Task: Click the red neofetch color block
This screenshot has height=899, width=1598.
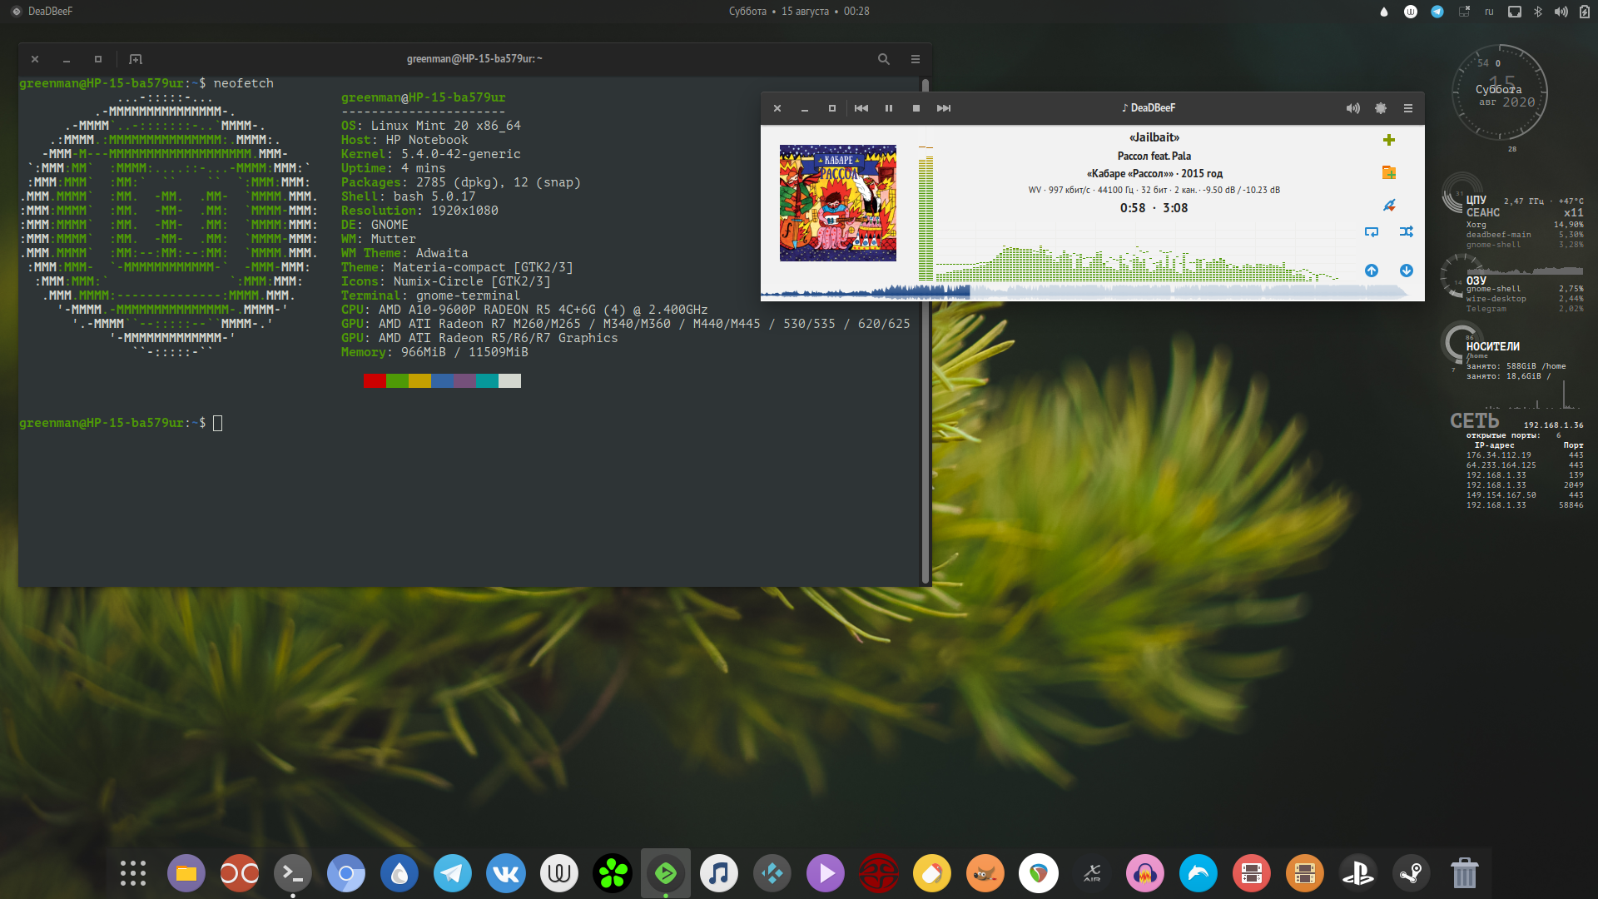Action: click(375, 380)
